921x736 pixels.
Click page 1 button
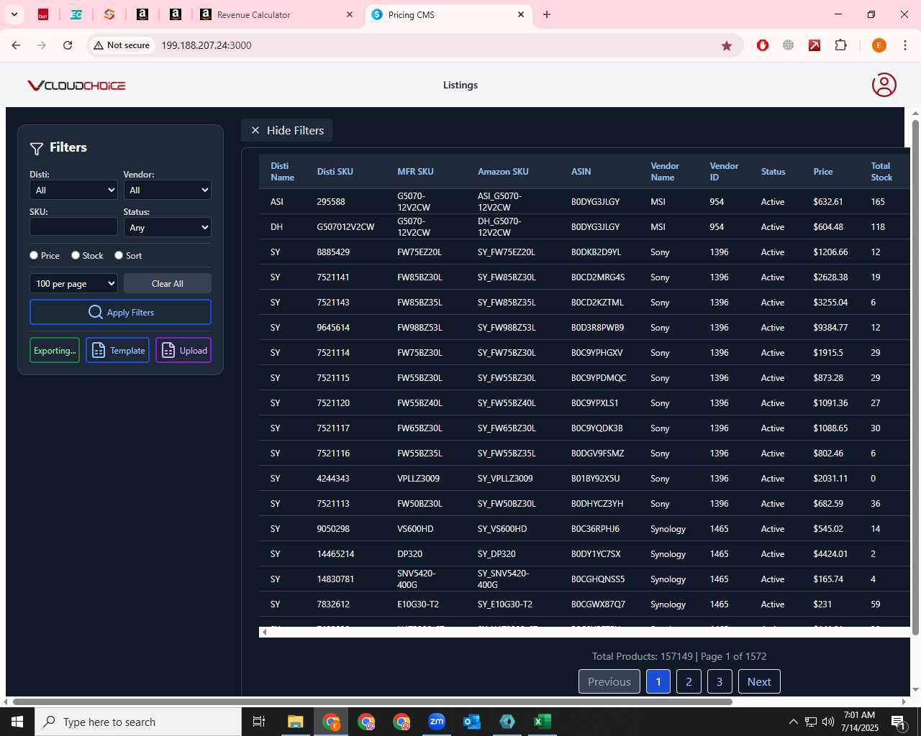coord(658,681)
